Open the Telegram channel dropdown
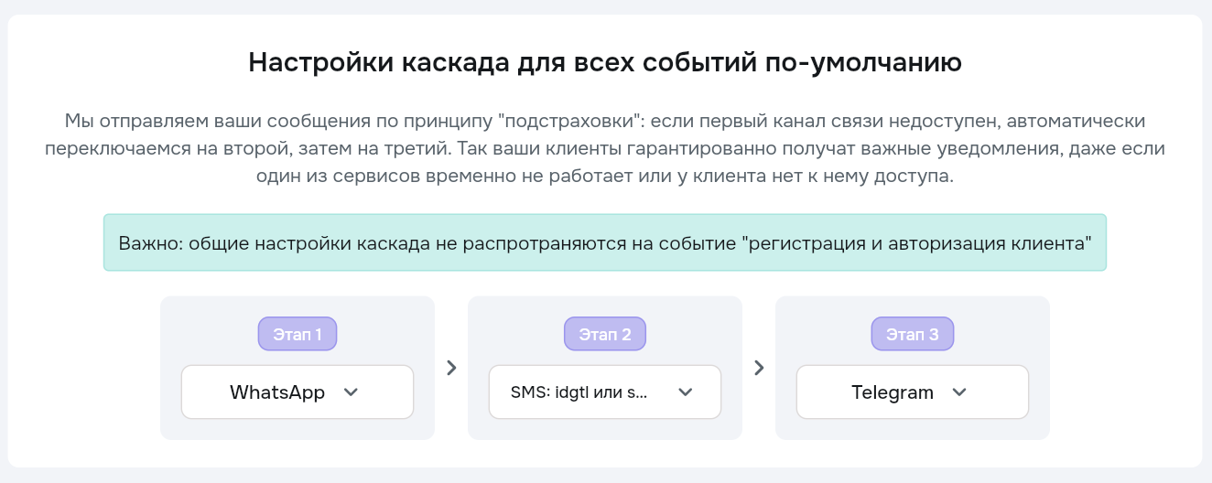This screenshot has width=1212, height=483. [912, 392]
